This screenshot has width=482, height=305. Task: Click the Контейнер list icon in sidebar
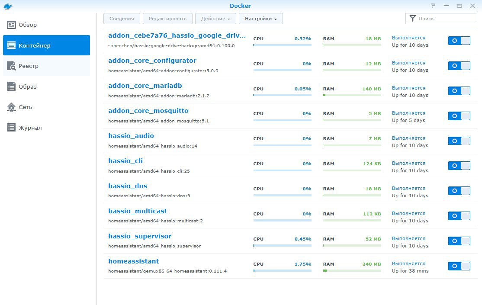tap(11, 45)
